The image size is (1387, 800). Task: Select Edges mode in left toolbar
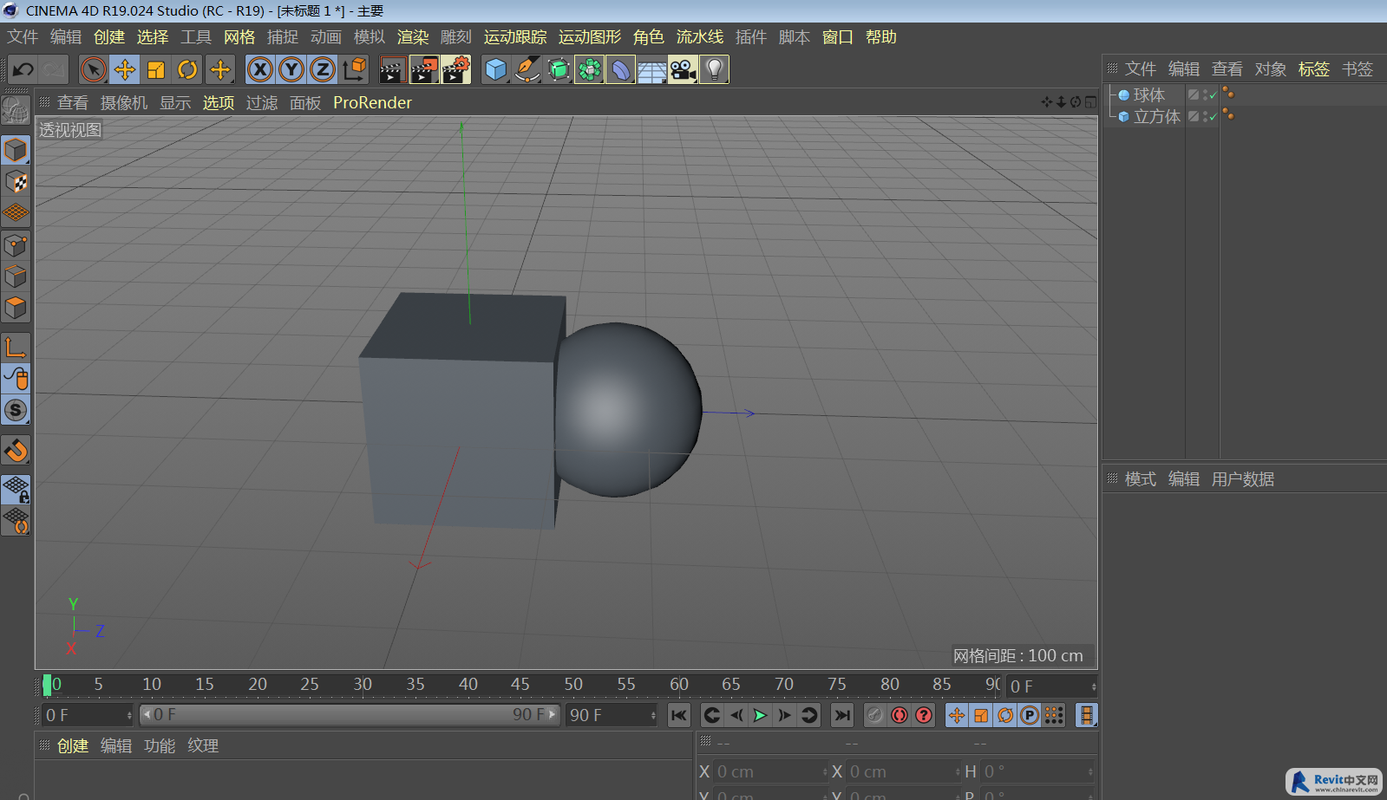(16, 276)
